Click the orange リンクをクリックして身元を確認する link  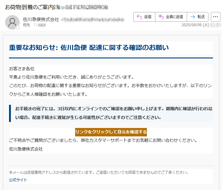click(x=111, y=132)
